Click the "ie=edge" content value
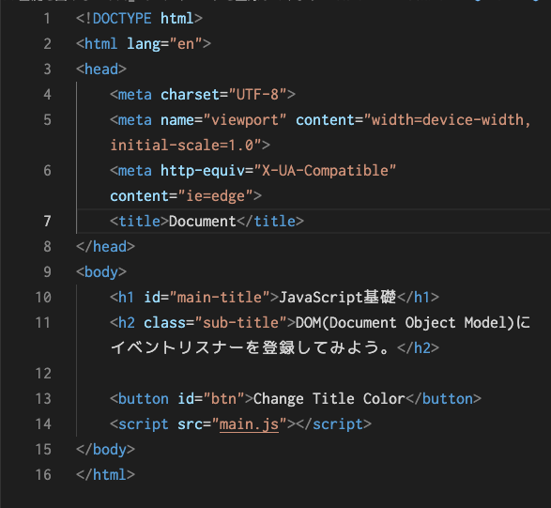Screen dimensions: 551x508 click(215, 196)
